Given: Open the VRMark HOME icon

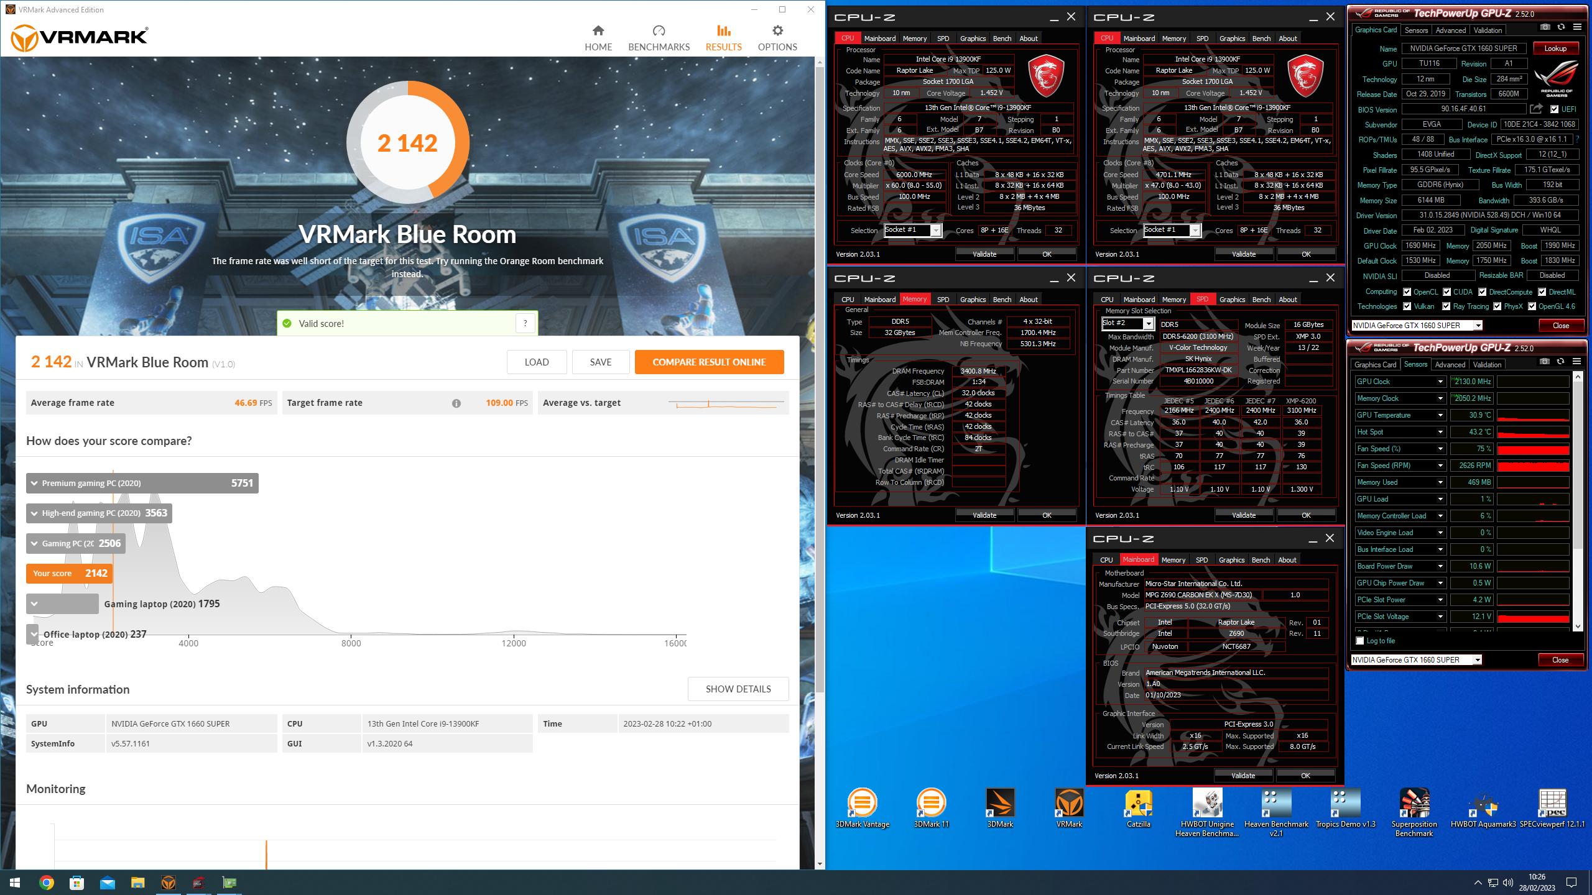Looking at the screenshot, I should pos(598,31).
